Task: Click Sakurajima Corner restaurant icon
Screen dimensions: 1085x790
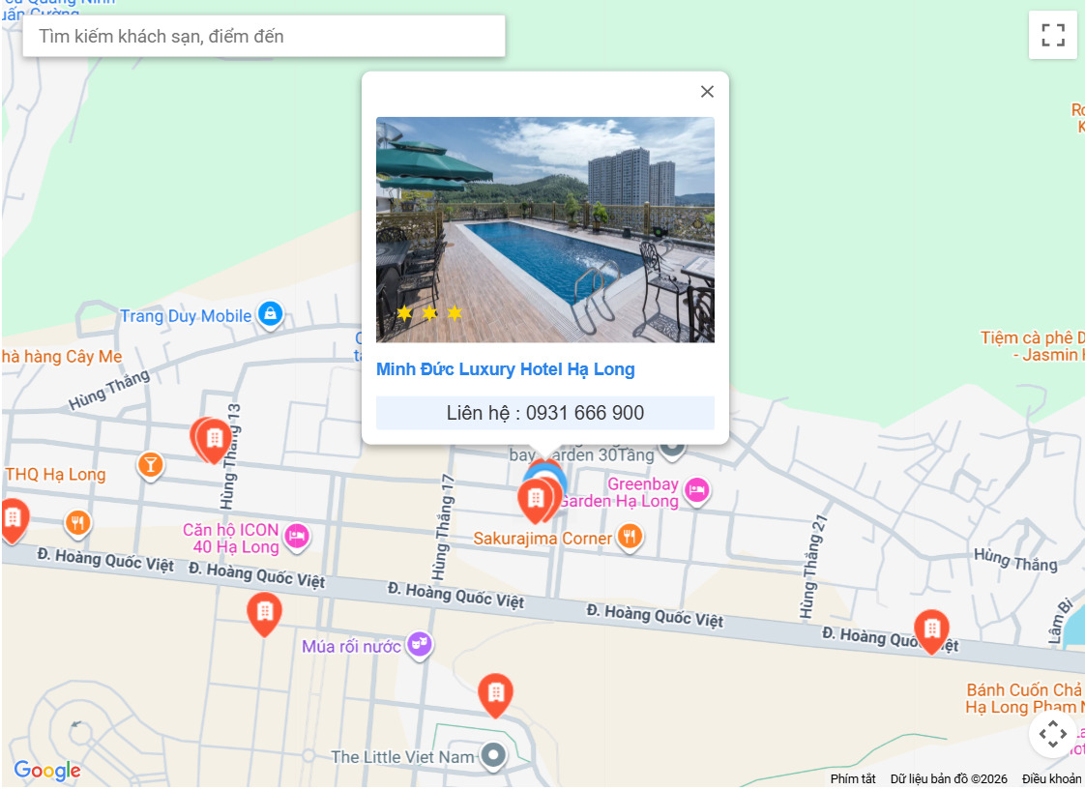Action: [630, 538]
